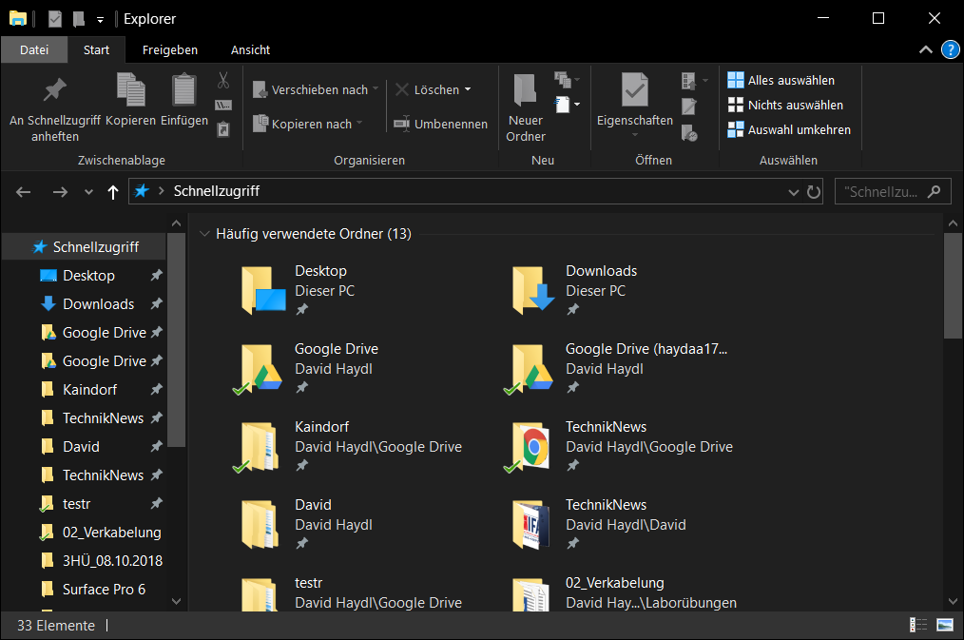Click the main pane scroll down arrow
964x640 pixels.
click(953, 601)
